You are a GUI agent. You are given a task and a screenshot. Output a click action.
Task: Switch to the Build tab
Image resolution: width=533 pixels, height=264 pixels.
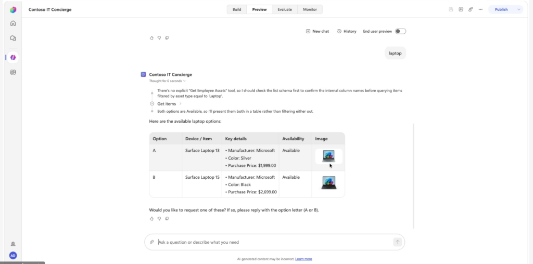(x=237, y=9)
